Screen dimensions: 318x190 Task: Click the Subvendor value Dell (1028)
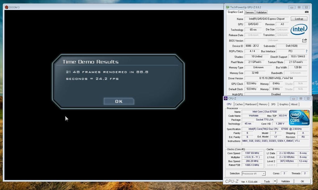pyautogui.click(x=292, y=46)
